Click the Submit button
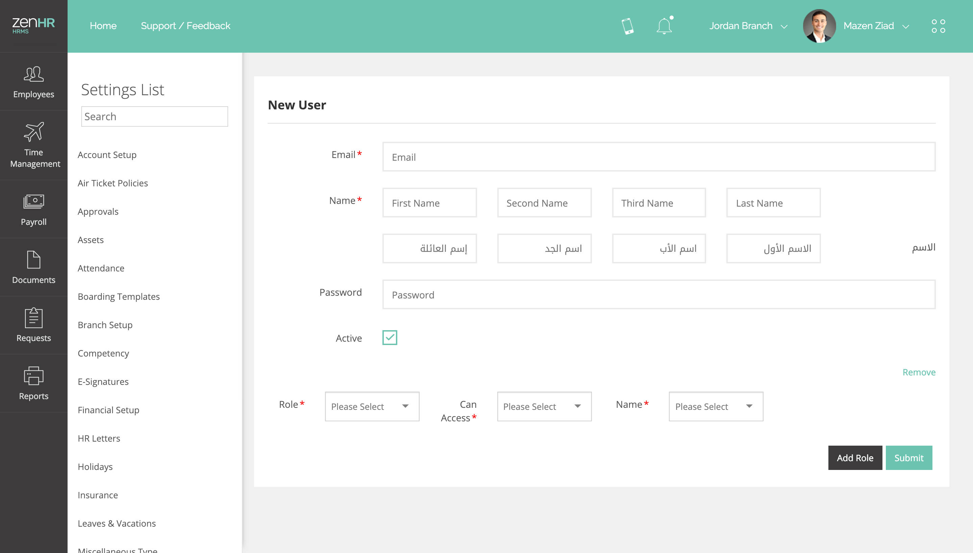973x553 pixels. tap(908, 458)
